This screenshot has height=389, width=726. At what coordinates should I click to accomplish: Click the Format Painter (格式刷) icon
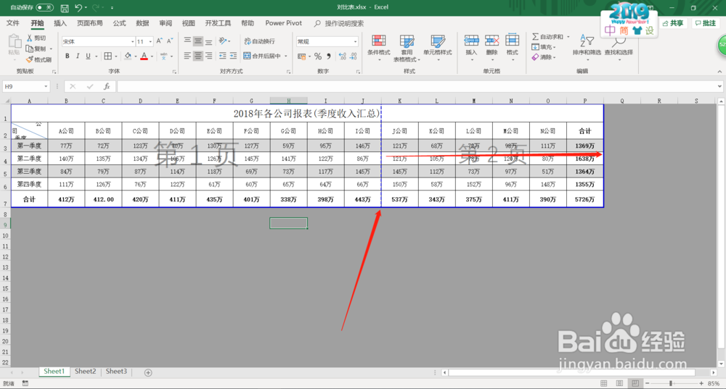pyautogui.click(x=30, y=59)
